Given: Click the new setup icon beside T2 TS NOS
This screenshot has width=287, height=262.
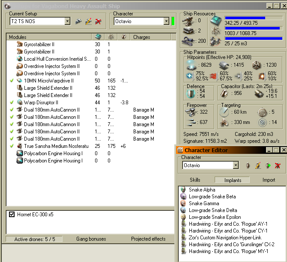Looking at the screenshot, I should [x=78, y=21].
